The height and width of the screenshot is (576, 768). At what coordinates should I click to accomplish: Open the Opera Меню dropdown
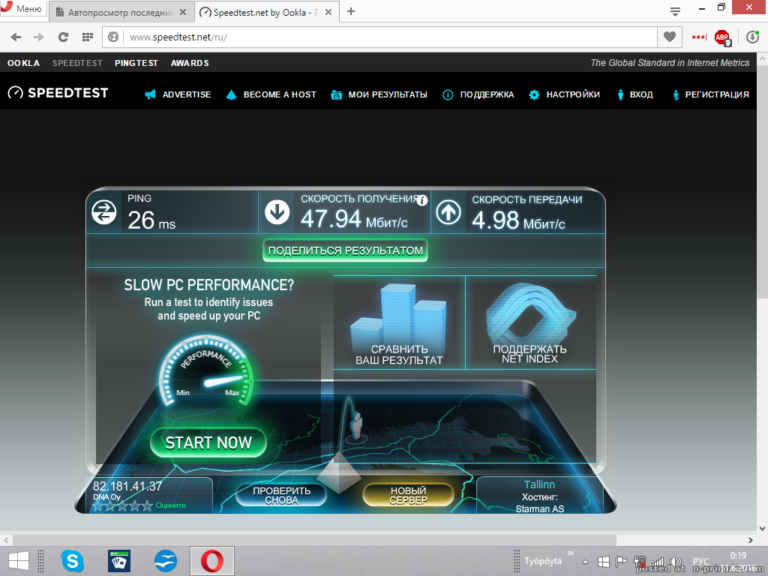22,10
